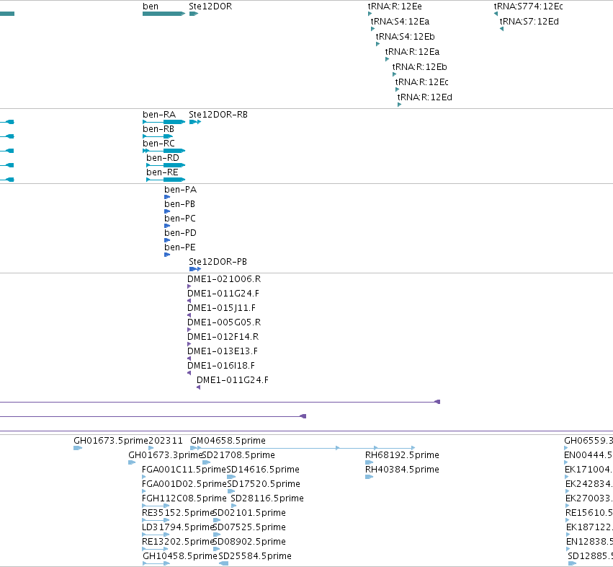Screen dimensions: 613x567
Task: Select the tRNA:S4:12Eb feature
Action: (x=377, y=44)
